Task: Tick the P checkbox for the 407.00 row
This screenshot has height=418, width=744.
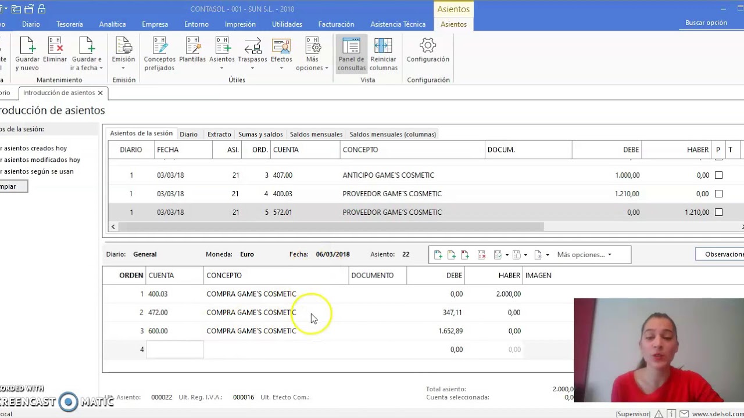Action: pos(718,175)
